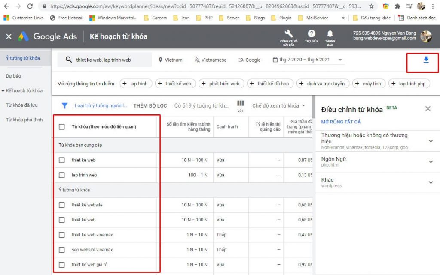Sort by the Cạnh tranh column header

click(227, 127)
